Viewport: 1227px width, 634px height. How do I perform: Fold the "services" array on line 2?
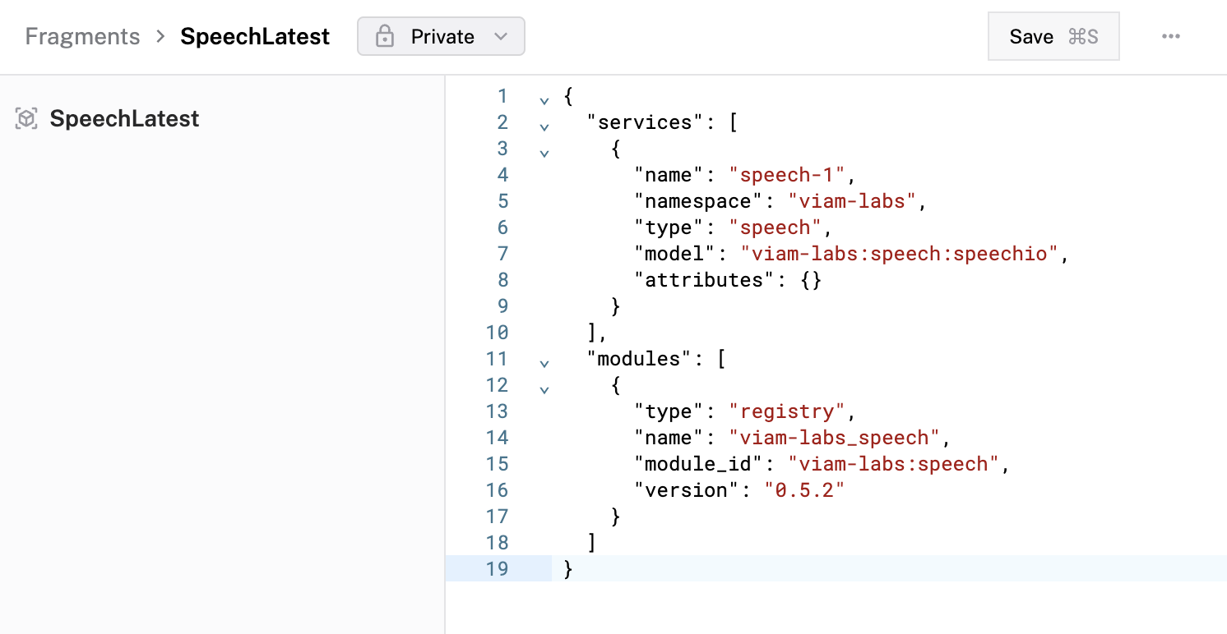tap(544, 126)
